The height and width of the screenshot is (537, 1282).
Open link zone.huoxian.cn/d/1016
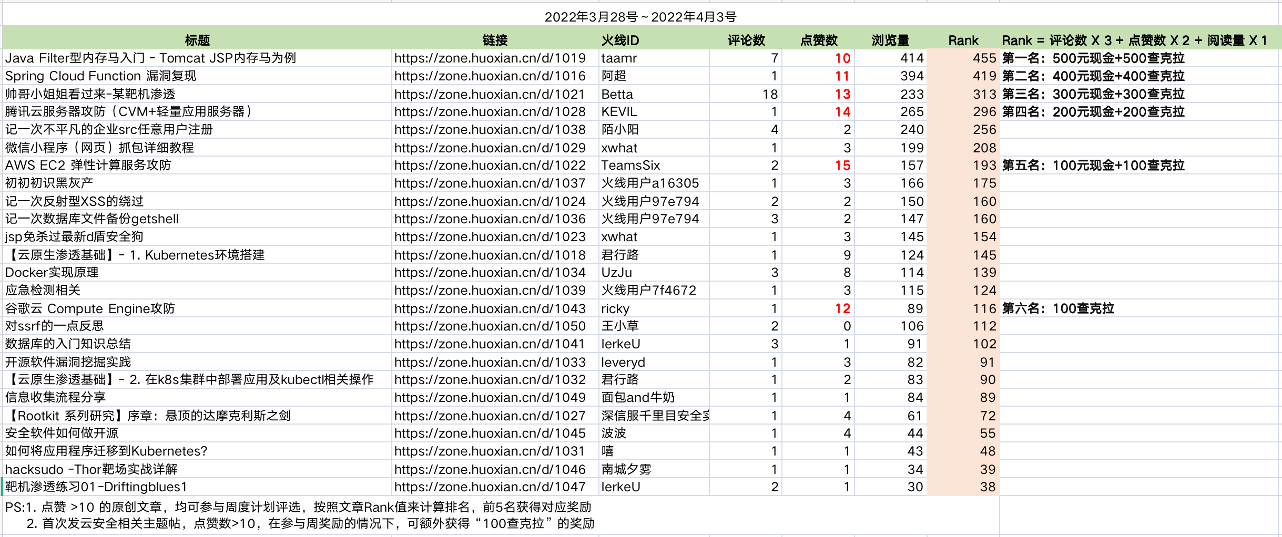pos(490,76)
